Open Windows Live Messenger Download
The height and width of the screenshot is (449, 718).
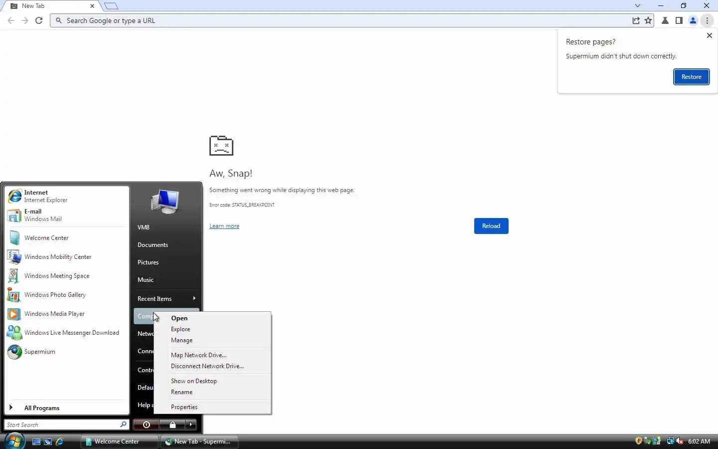[67, 333]
